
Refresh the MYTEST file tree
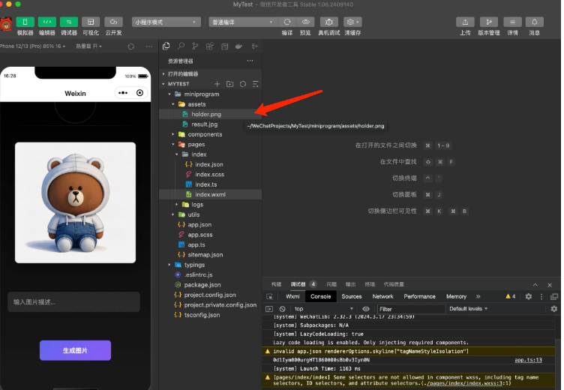243,84
